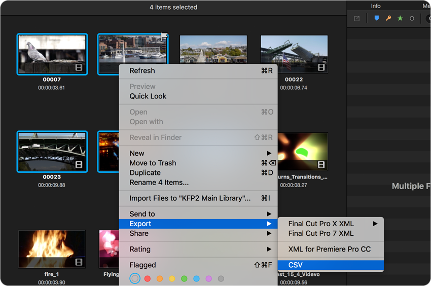
Task: Select the 00007 pigeon thumbnail
Action: coord(52,54)
